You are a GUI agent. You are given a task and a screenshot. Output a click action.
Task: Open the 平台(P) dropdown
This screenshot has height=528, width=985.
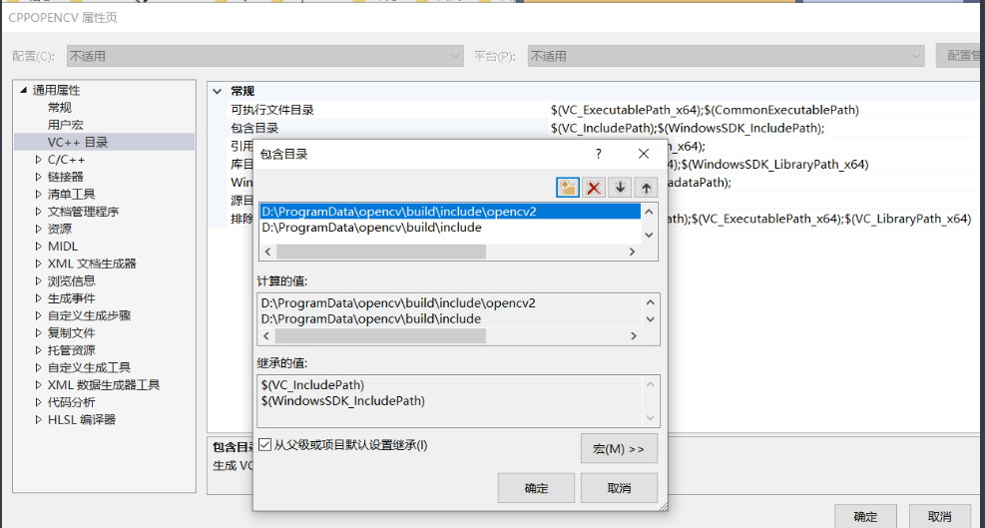727,56
